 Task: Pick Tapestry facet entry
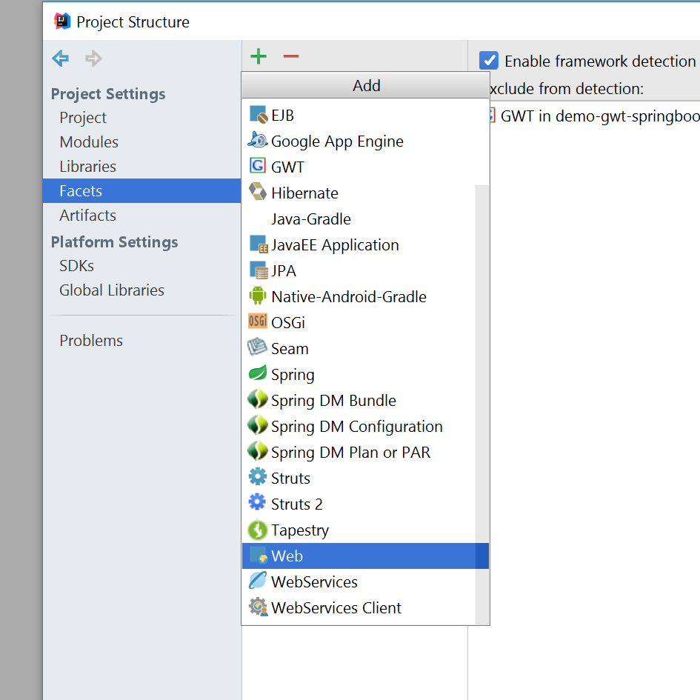pos(359,530)
